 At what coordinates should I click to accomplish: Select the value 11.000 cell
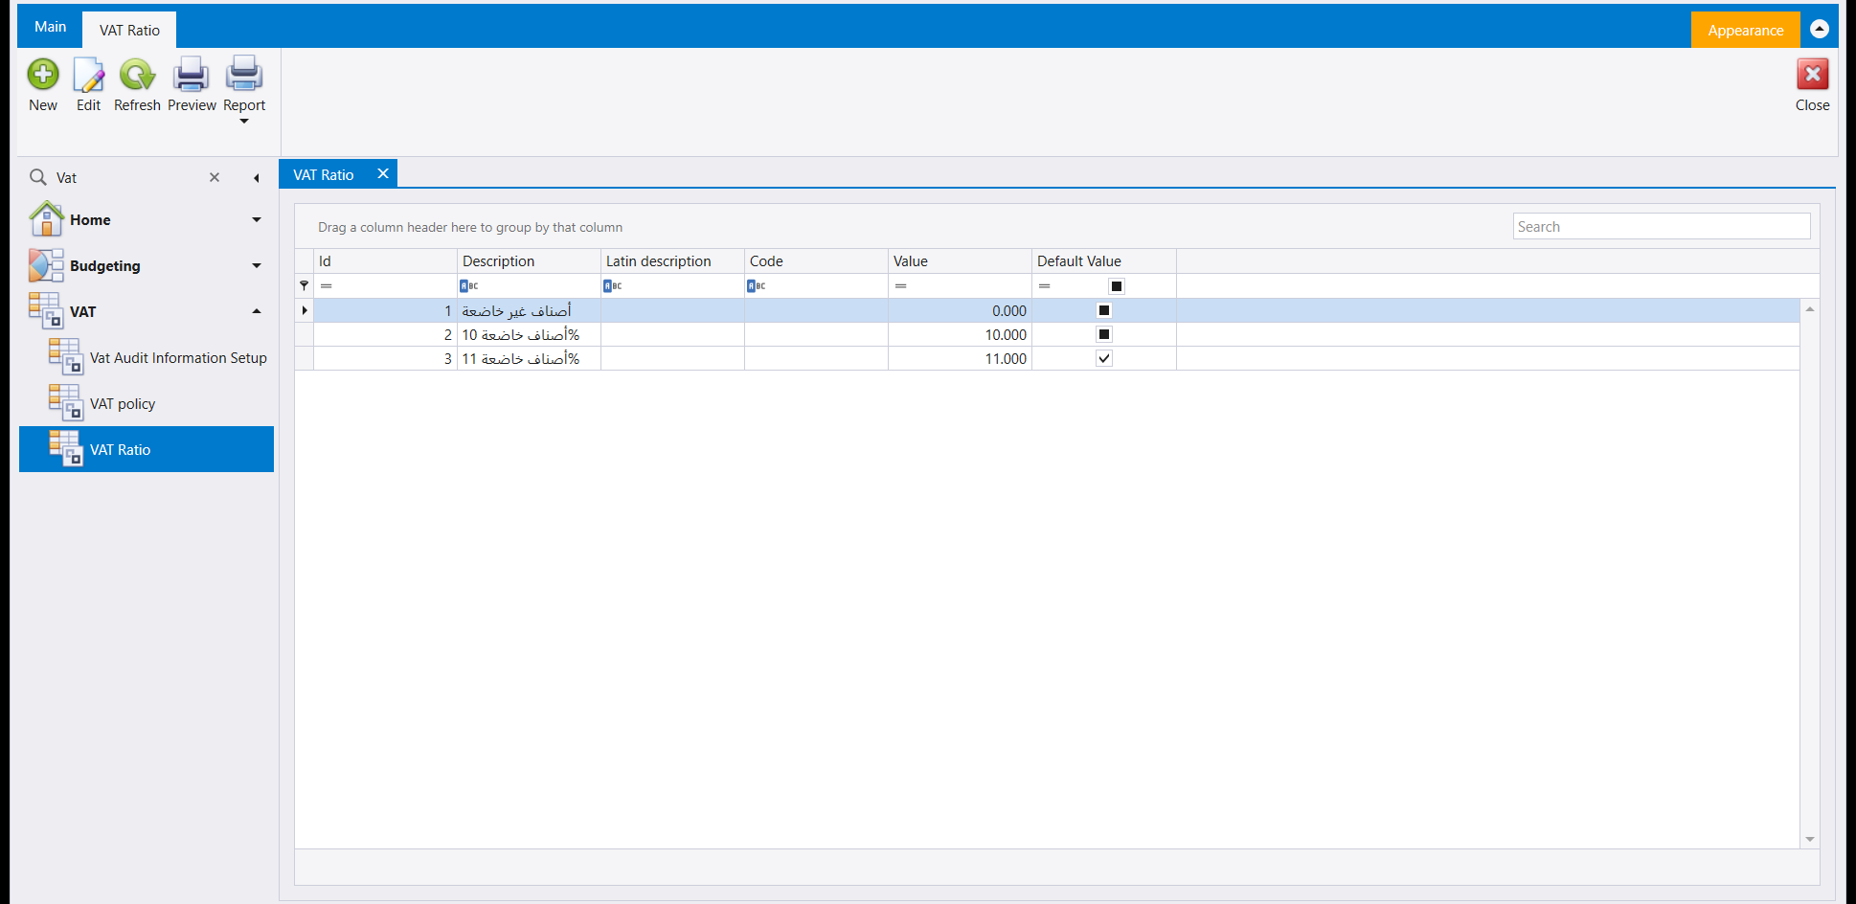coord(960,358)
